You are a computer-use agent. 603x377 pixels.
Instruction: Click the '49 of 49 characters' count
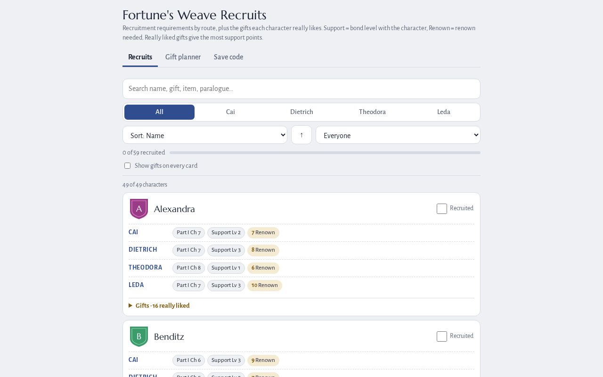tap(145, 185)
